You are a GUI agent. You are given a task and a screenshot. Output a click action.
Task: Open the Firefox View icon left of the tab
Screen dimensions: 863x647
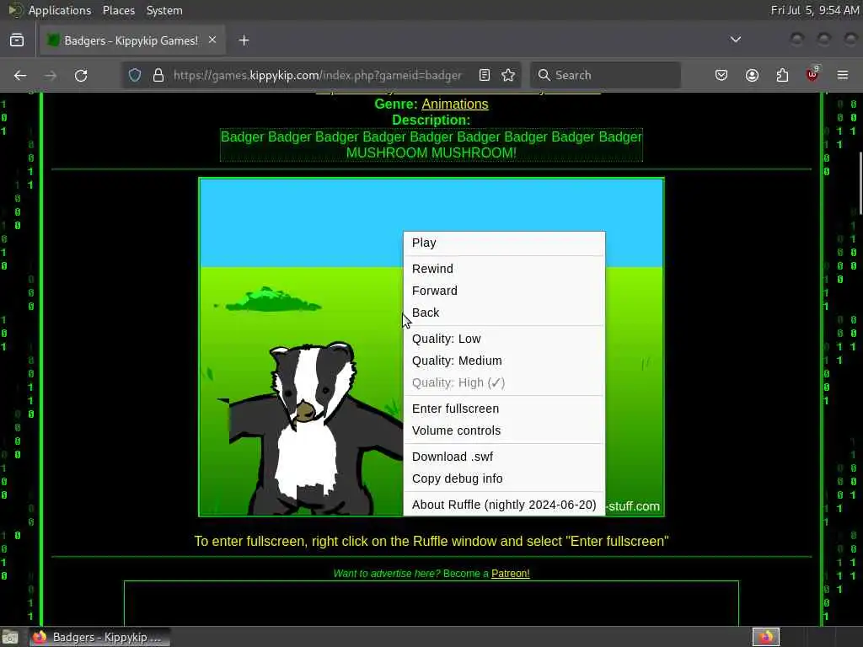[17, 40]
